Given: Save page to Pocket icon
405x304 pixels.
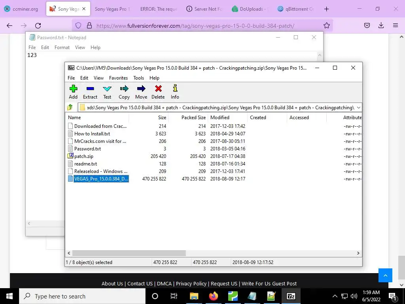Looking at the screenshot, I should [367, 25].
